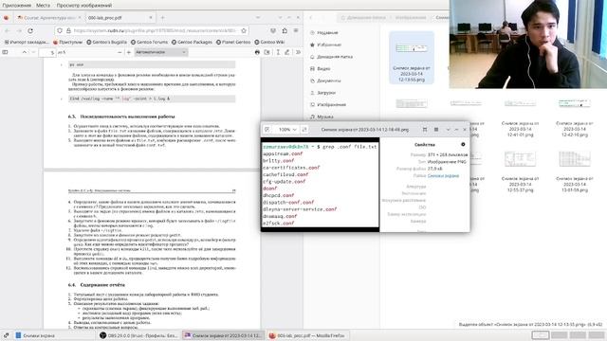Click site security lock icon
The height and width of the screenshot is (341, 607).
(68, 30)
